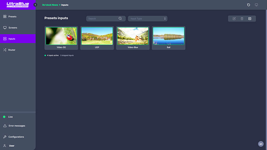Toggle the Live status indicator
This screenshot has height=150, width=267.
(x=4, y=117)
